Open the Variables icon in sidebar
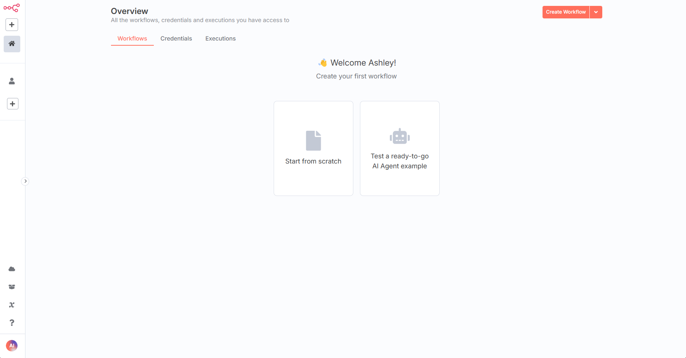The height and width of the screenshot is (358, 686). (x=12, y=305)
